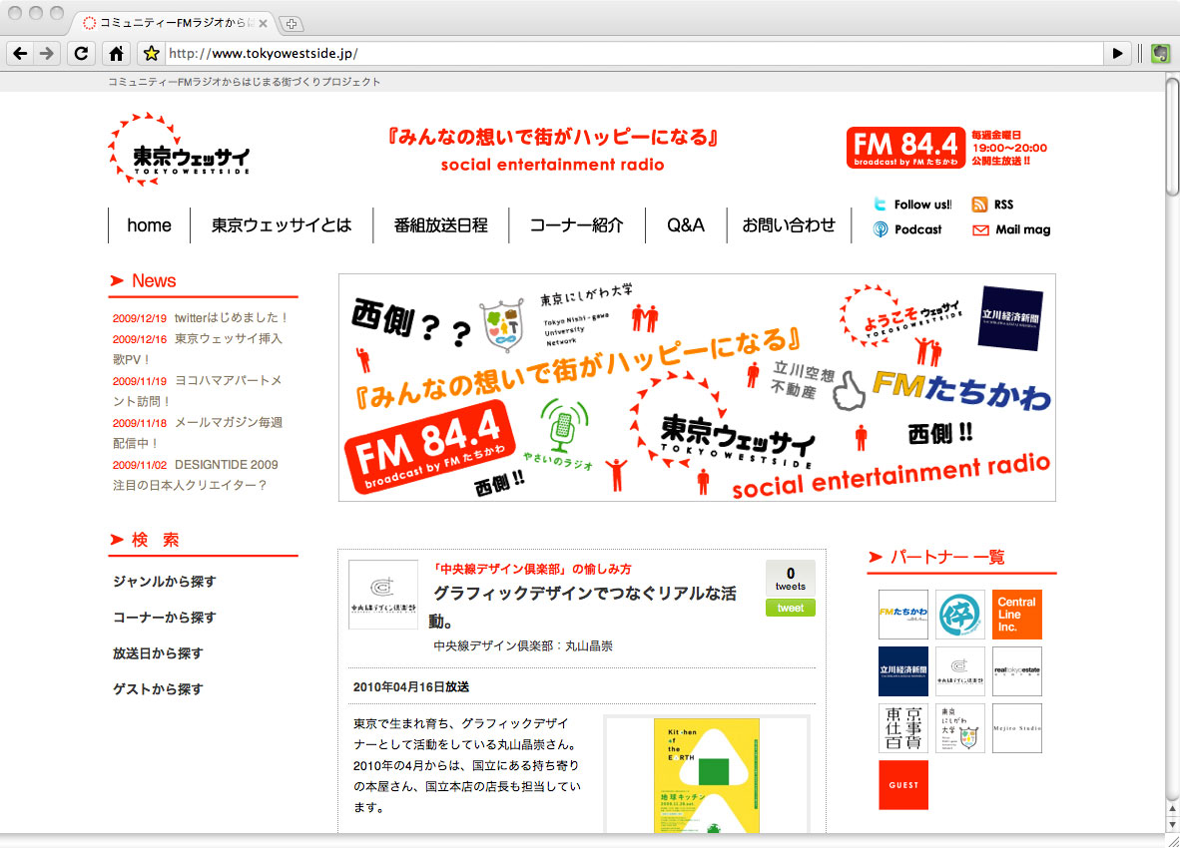1180x848 pixels.
Task: Open the 番組放送日程 menu item
Action: [x=441, y=224]
